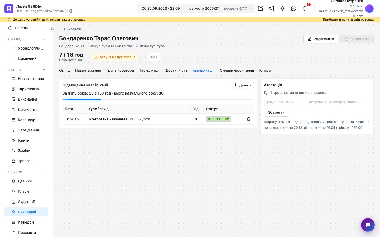Collapse the sidebar menu icon
This screenshot has width=380, height=237.
click(53, 28)
